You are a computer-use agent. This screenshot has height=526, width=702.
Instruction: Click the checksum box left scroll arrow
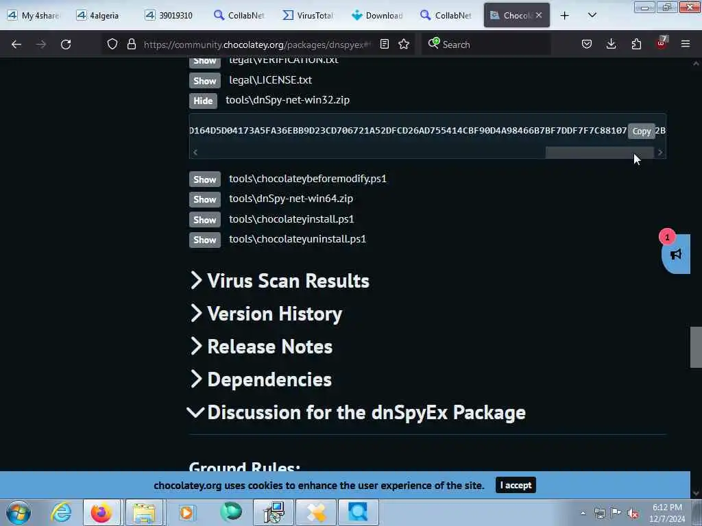(195, 153)
